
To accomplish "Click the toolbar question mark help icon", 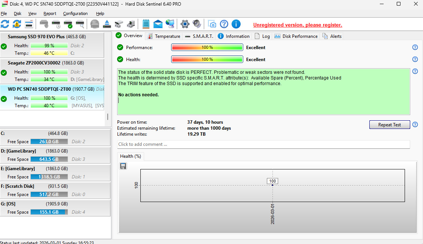I will pyautogui.click(x=224, y=24).
